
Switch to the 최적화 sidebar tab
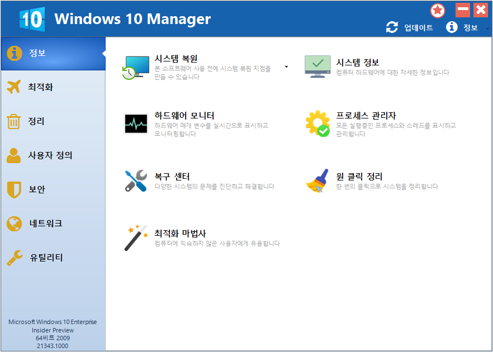pos(53,87)
